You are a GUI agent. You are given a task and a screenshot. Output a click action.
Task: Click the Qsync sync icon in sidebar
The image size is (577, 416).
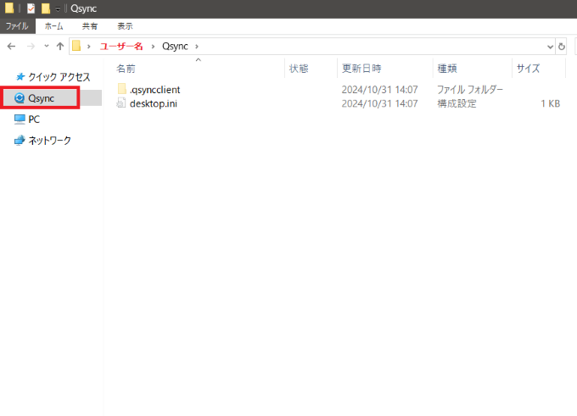click(20, 98)
